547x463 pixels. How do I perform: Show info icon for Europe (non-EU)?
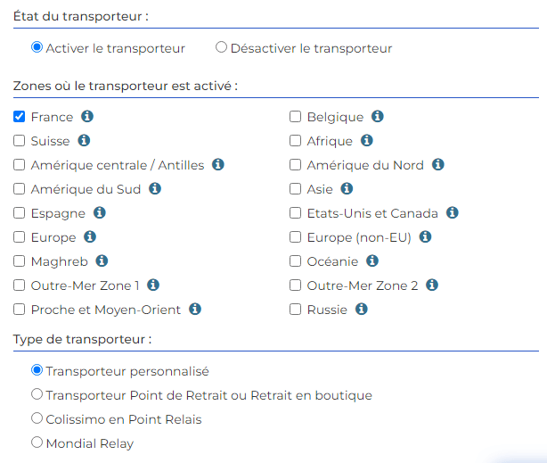coord(425,236)
